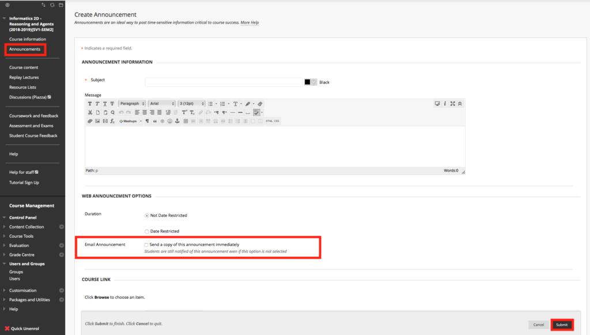Open Coursework and feedback menu item

point(34,116)
